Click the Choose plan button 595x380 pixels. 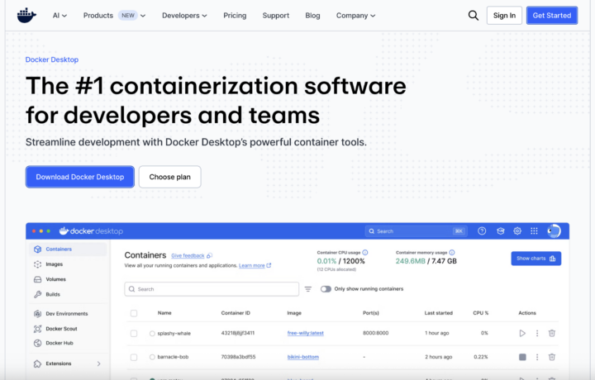click(169, 177)
